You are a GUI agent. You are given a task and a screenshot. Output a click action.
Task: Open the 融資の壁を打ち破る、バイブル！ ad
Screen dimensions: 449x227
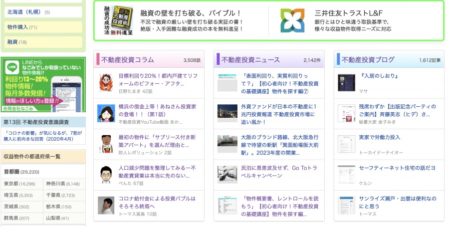191,13
